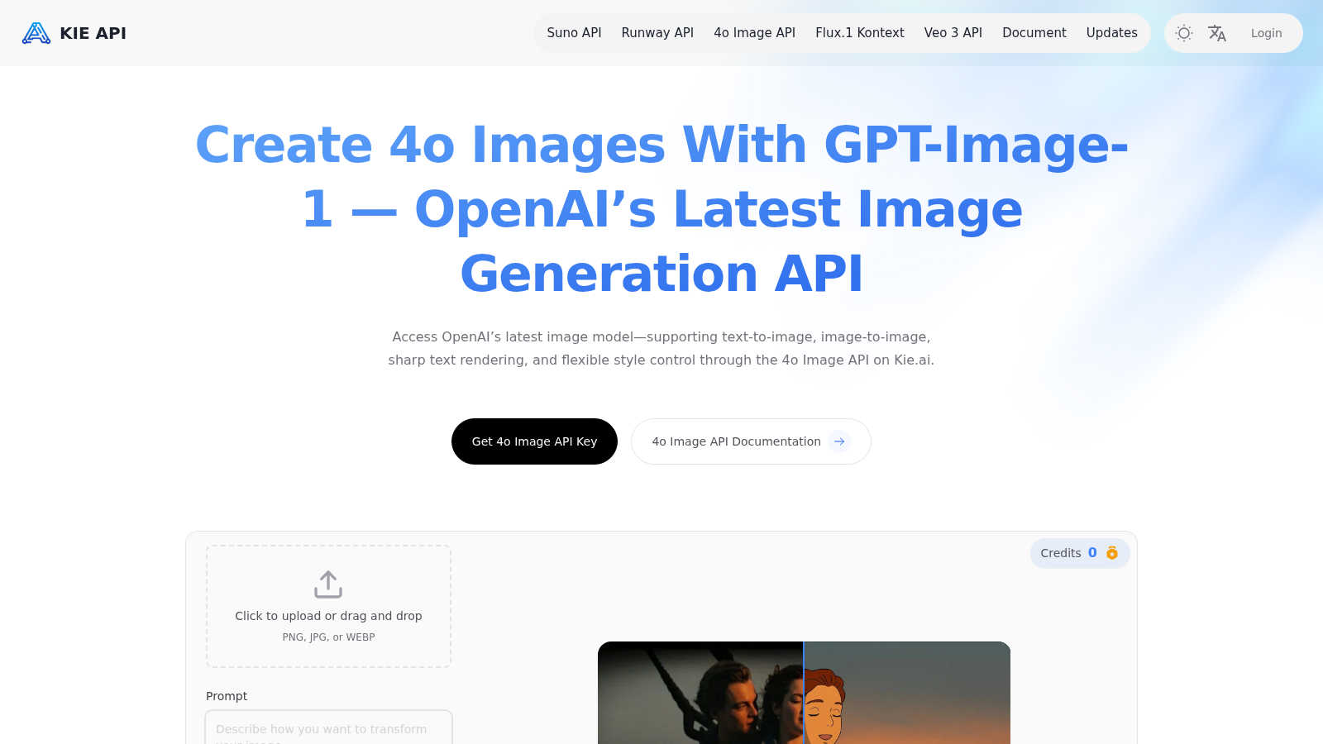
Task: Open 4o Image API Documentation link
Action: [751, 441]
